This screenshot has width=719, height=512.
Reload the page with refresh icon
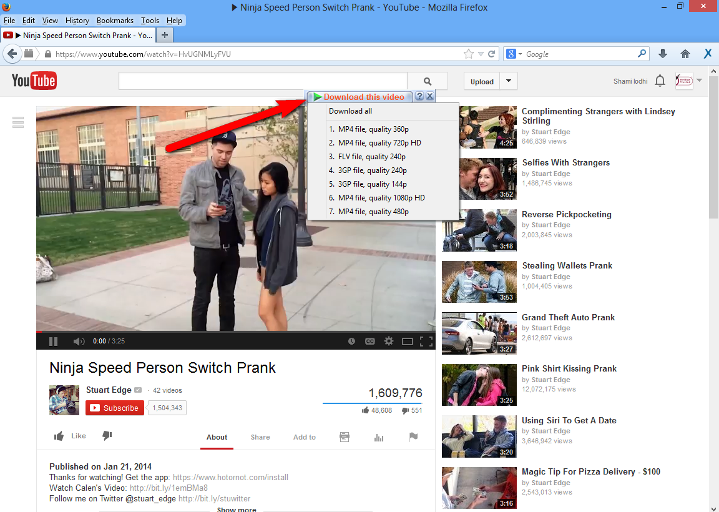click(492, 54)
